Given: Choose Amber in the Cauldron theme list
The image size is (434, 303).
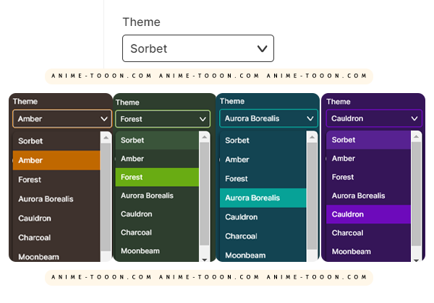Looking at the screenshot, I should coord(368,159).
